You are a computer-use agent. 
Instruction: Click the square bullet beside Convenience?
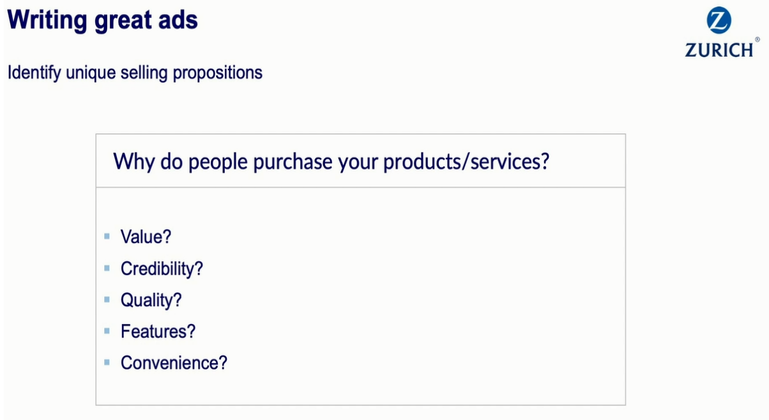pos(107,362)
